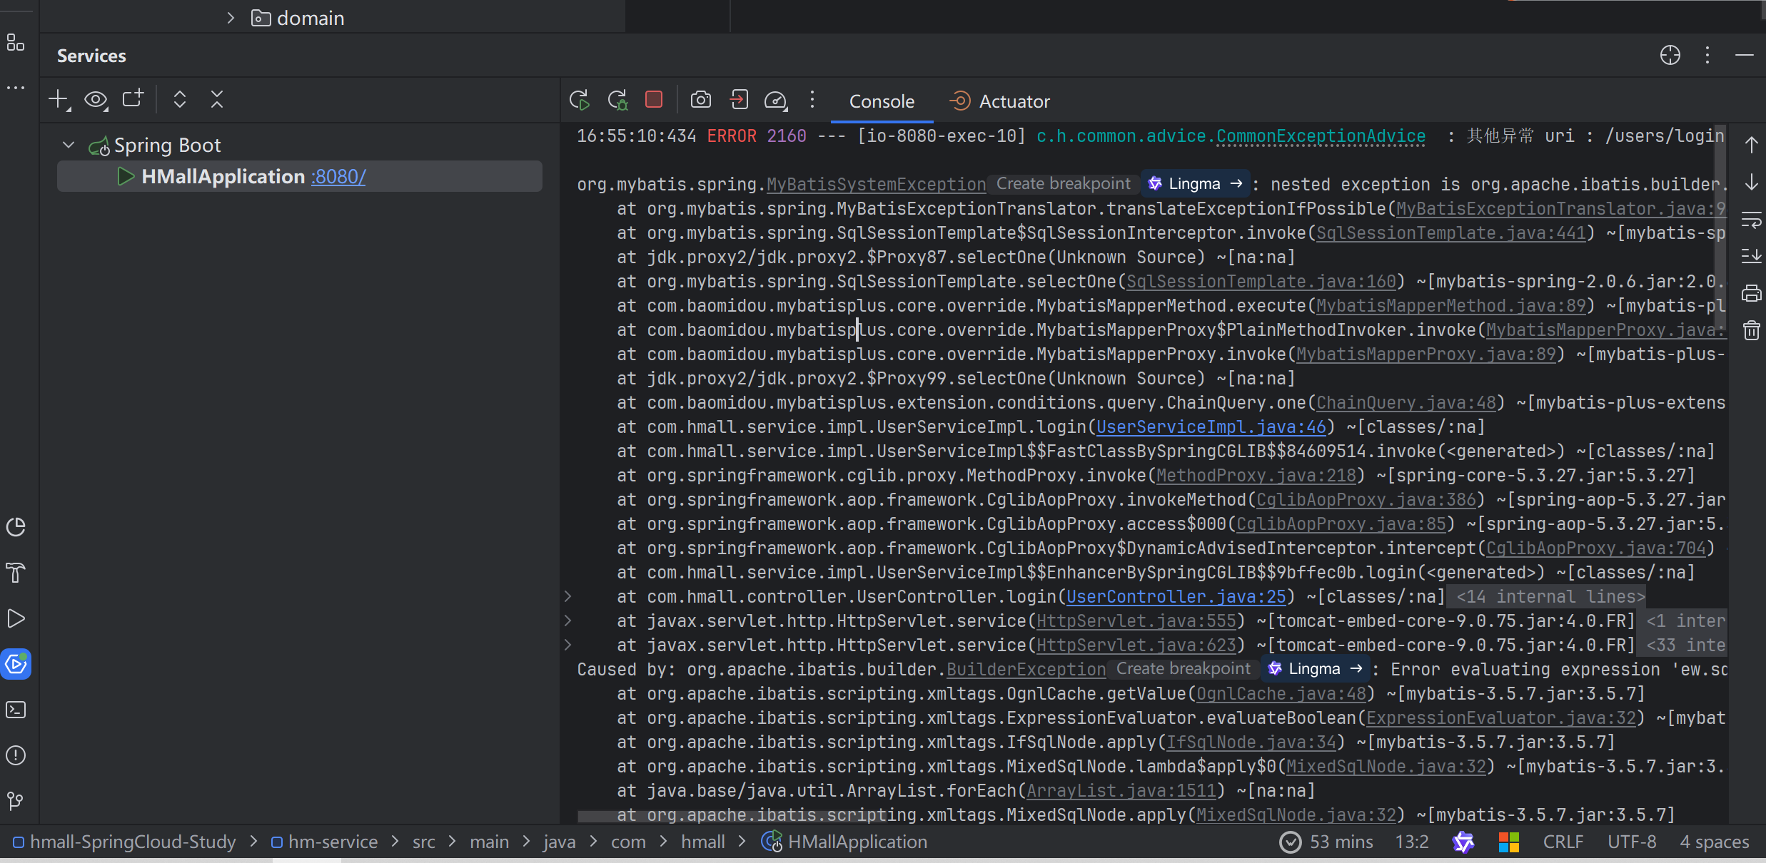Expand 14 internal lines fold at UserController
1766x863 pixels.
567,596
